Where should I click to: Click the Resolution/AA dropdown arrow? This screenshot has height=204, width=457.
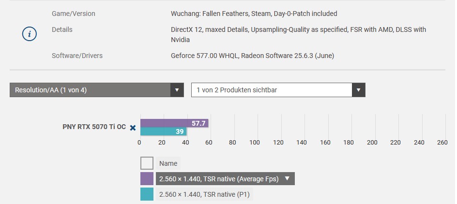(177, 90)
